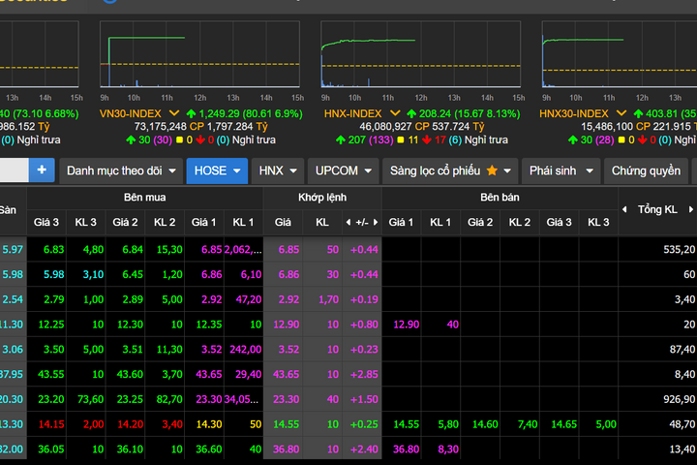This screenshot has width=697, height=465.
Task: Click the KL 1 header under Bên mua
Action: pos(243,222)
